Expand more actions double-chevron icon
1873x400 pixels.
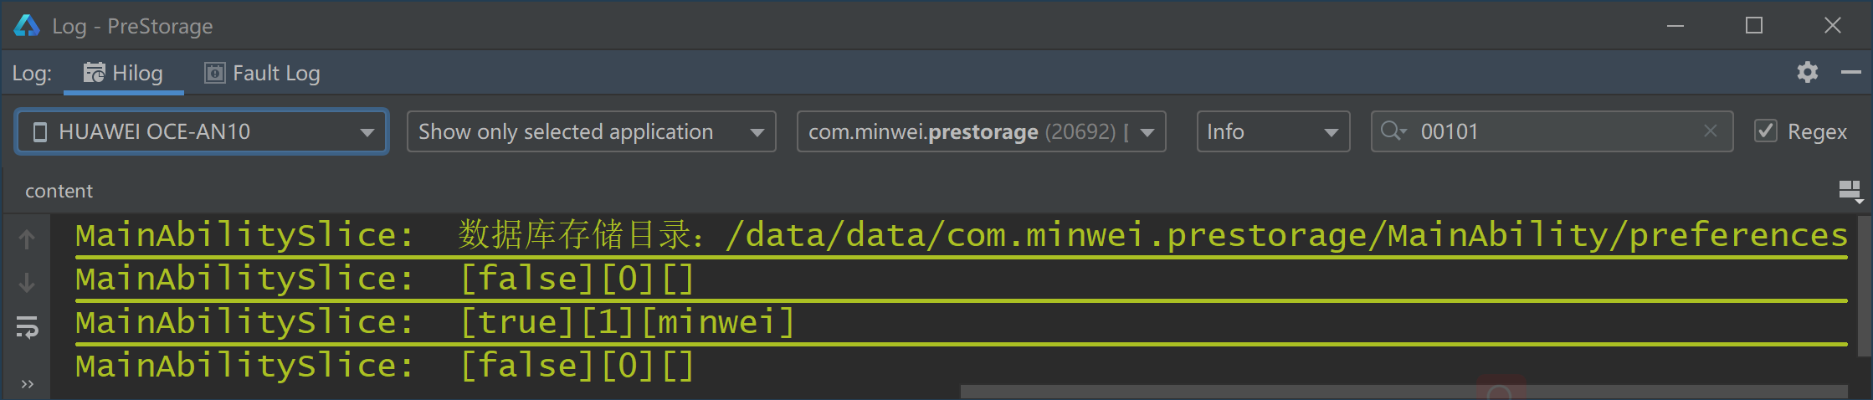click(27, 384)
